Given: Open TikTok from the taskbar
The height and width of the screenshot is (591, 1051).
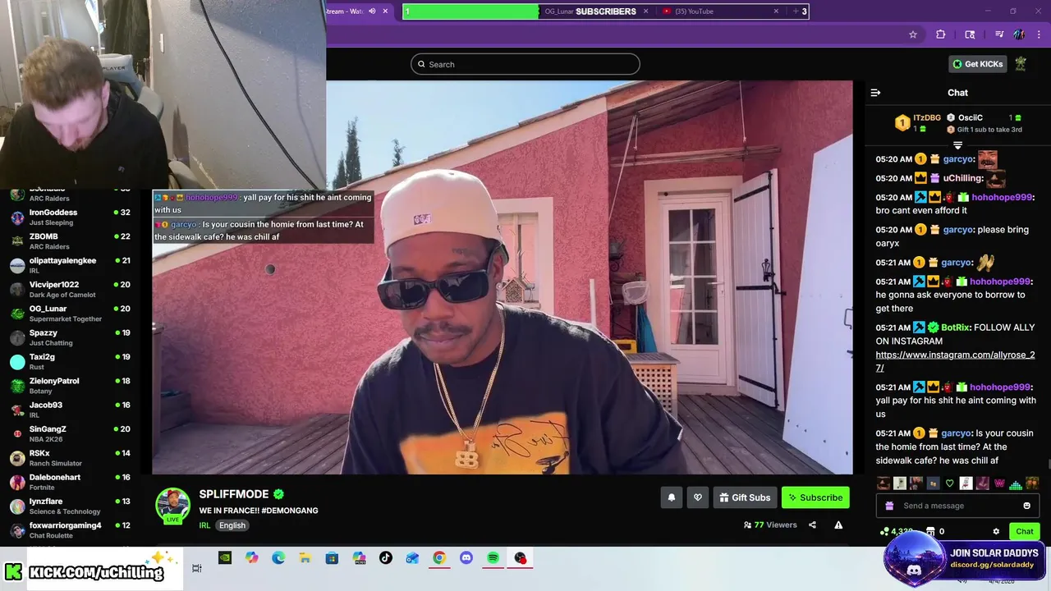Looking at the screenshot, I should coord(386,558).
